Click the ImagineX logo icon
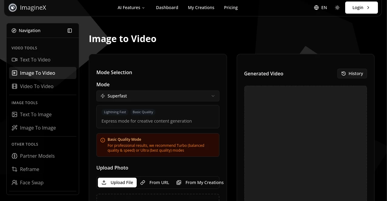Image resolution: width=387 pixels, height=201 pixels. click(12, 7)
